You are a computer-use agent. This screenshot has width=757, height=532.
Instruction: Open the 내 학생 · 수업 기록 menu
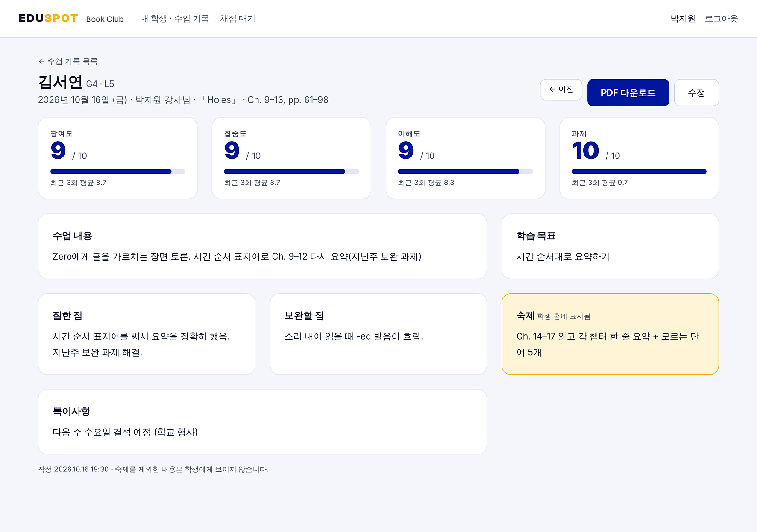point(175,19)
